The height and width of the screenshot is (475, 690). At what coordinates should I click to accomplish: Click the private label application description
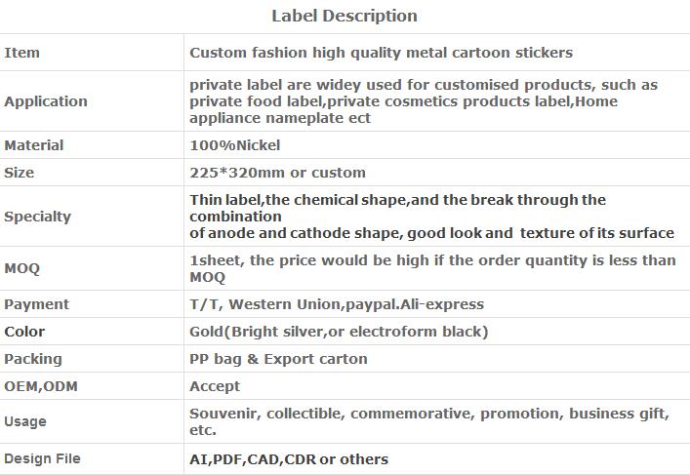(424, 101)
